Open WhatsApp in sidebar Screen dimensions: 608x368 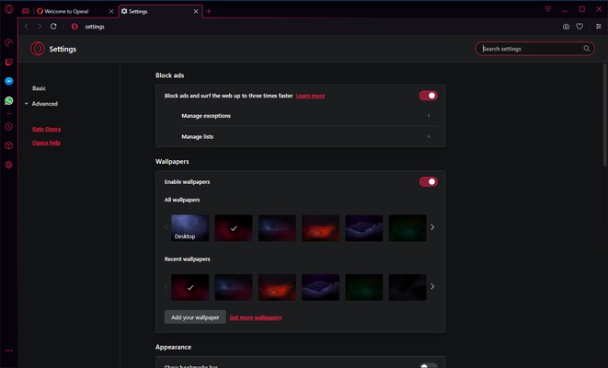click(x=9, y=101)
